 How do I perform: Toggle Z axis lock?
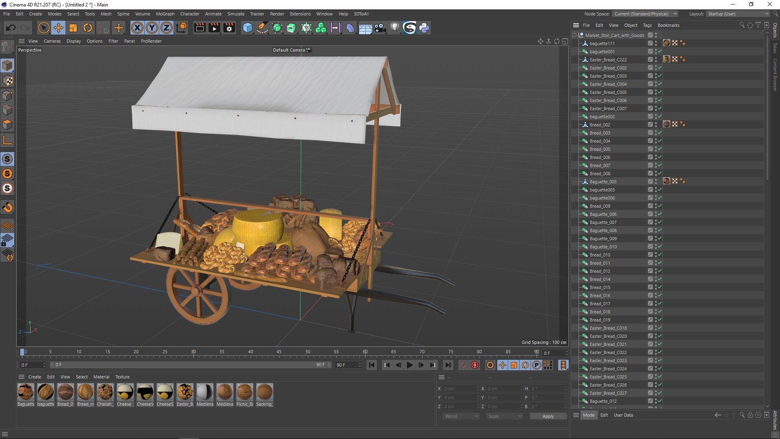click(167, 28)
